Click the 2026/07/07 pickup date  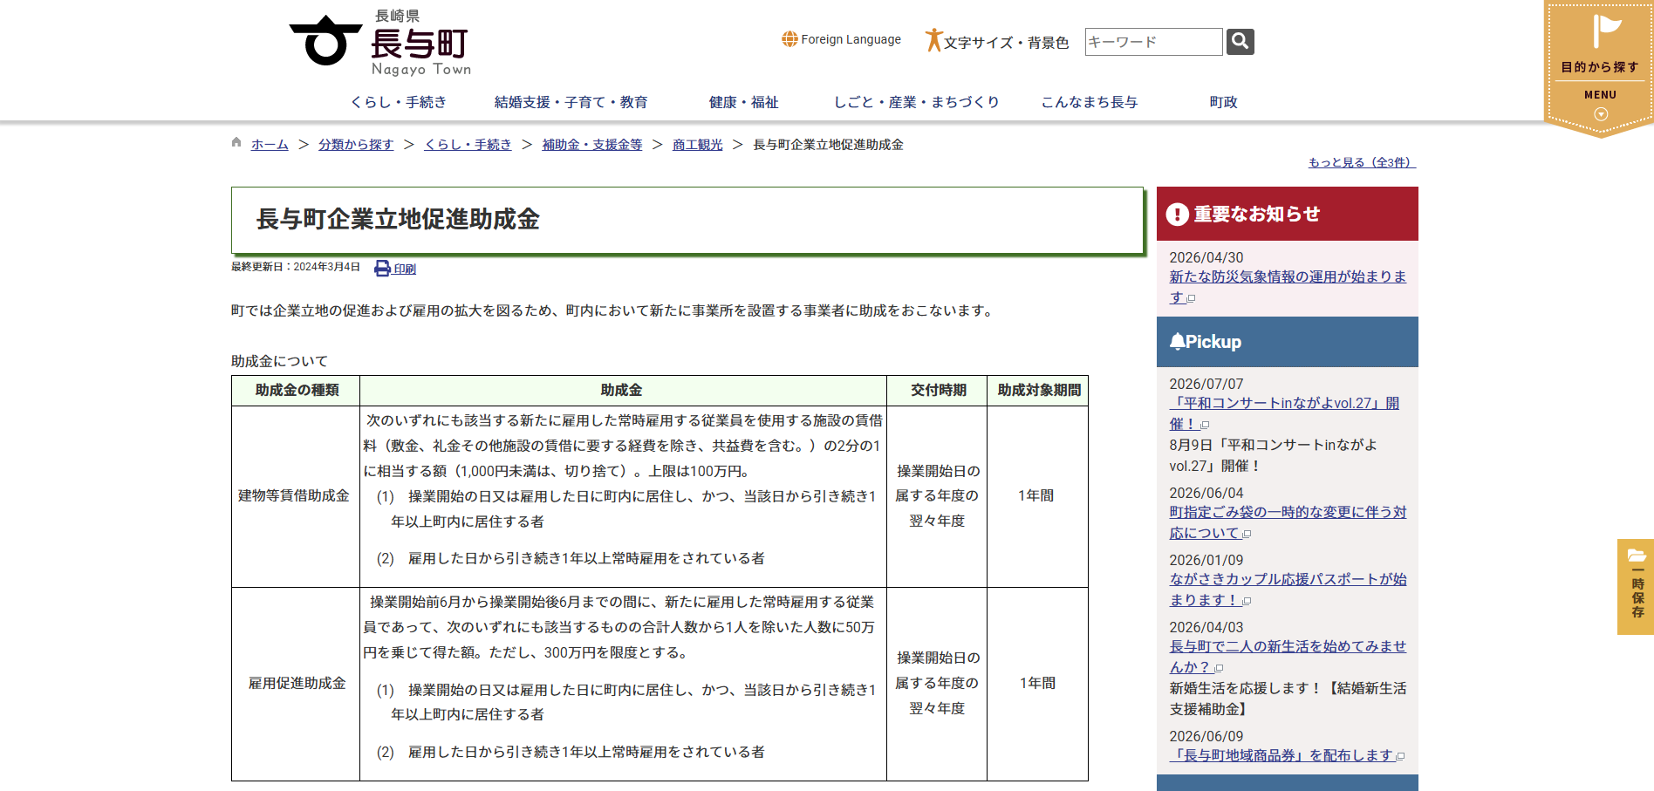pyautogui.click(x=1206, y=384)
